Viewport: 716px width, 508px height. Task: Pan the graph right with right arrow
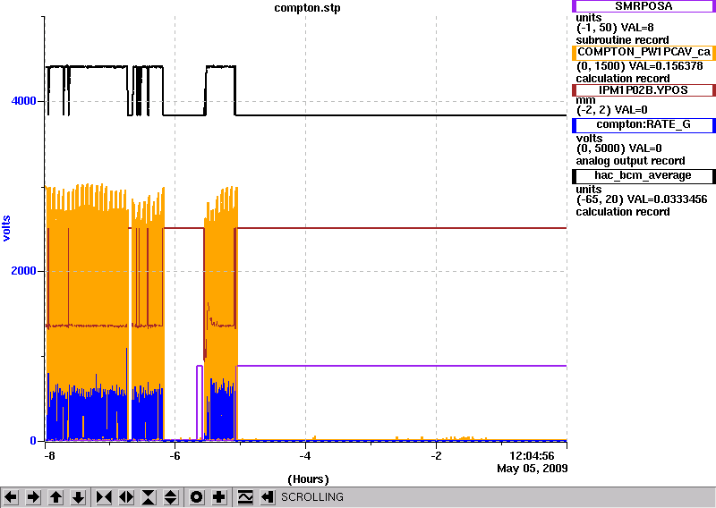point(33,496)
